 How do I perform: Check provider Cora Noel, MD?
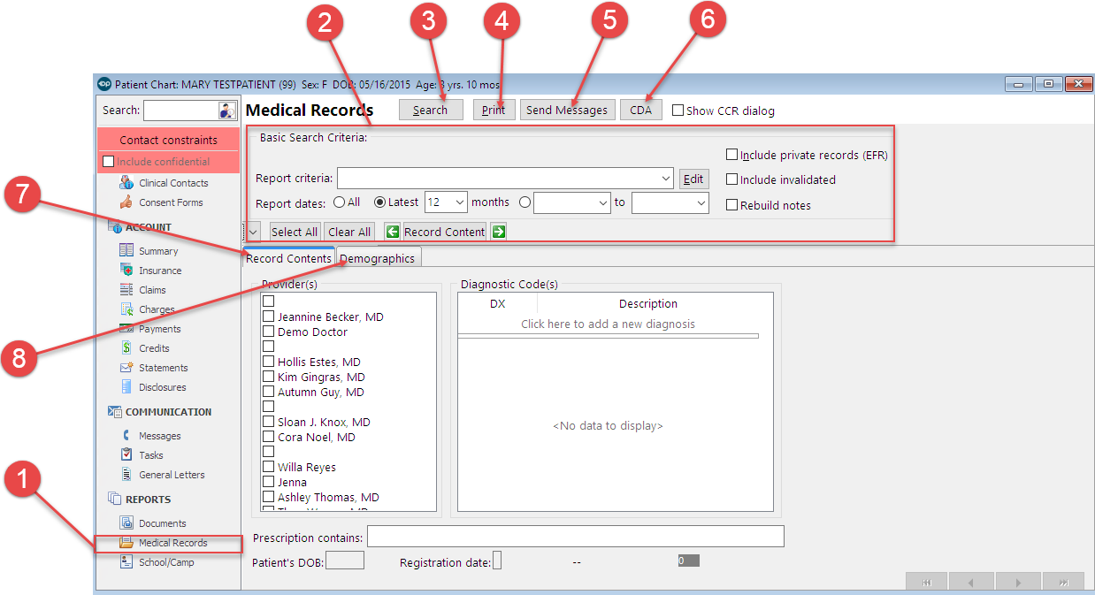tap(268, 437)
